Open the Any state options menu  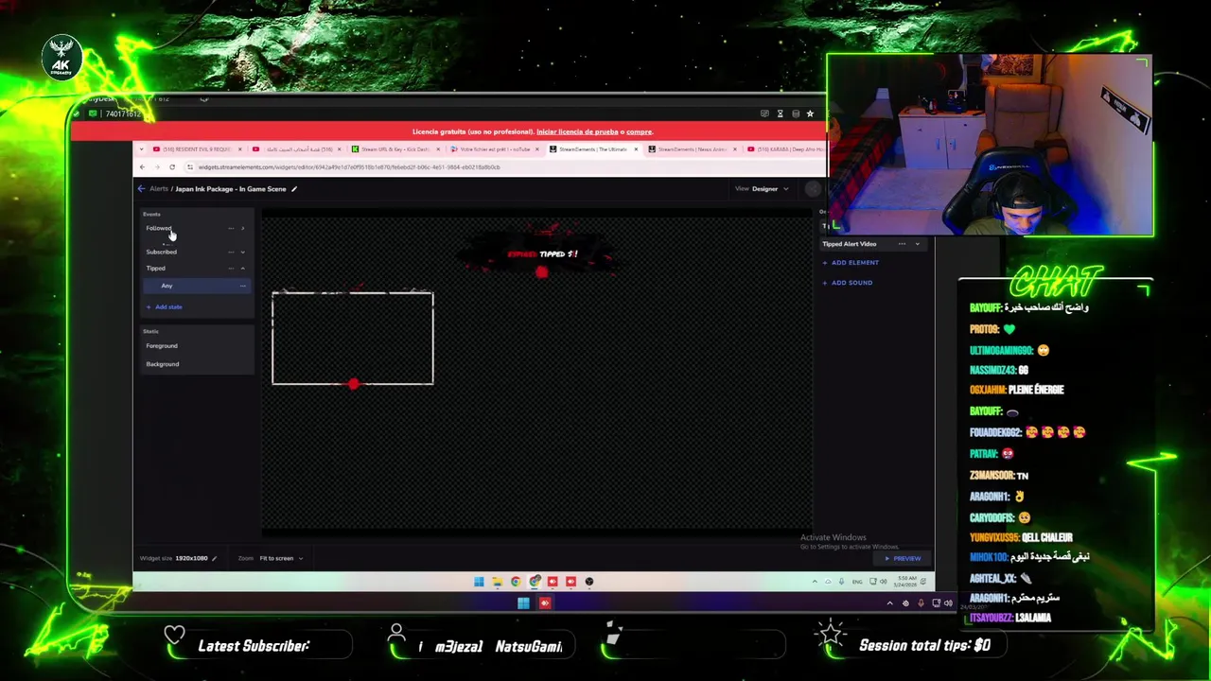click(242, 286)
